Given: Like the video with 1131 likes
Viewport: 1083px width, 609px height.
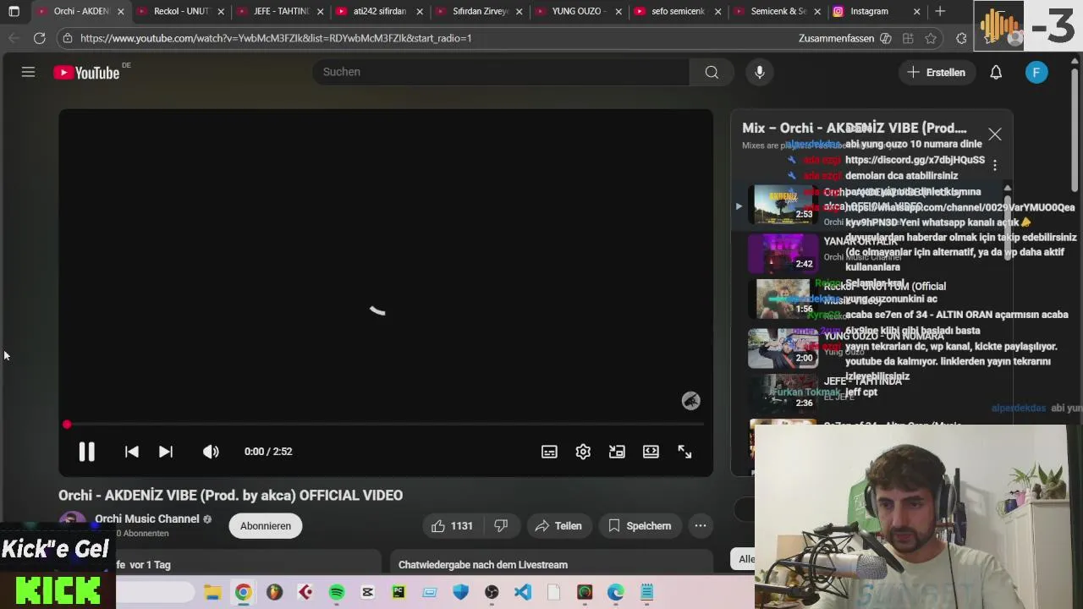Looking at the screenshot, I should pyautogui.click(x=452, y=526).
